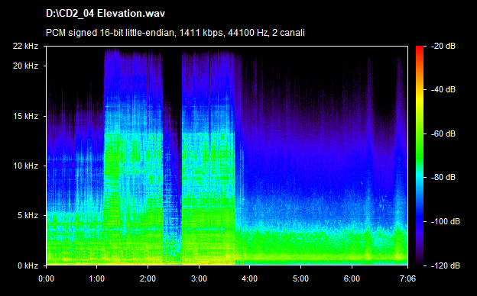
Task: Click the file path title 'D:\CD2_04 Elevation.wav'
Action: pos(105,14)
